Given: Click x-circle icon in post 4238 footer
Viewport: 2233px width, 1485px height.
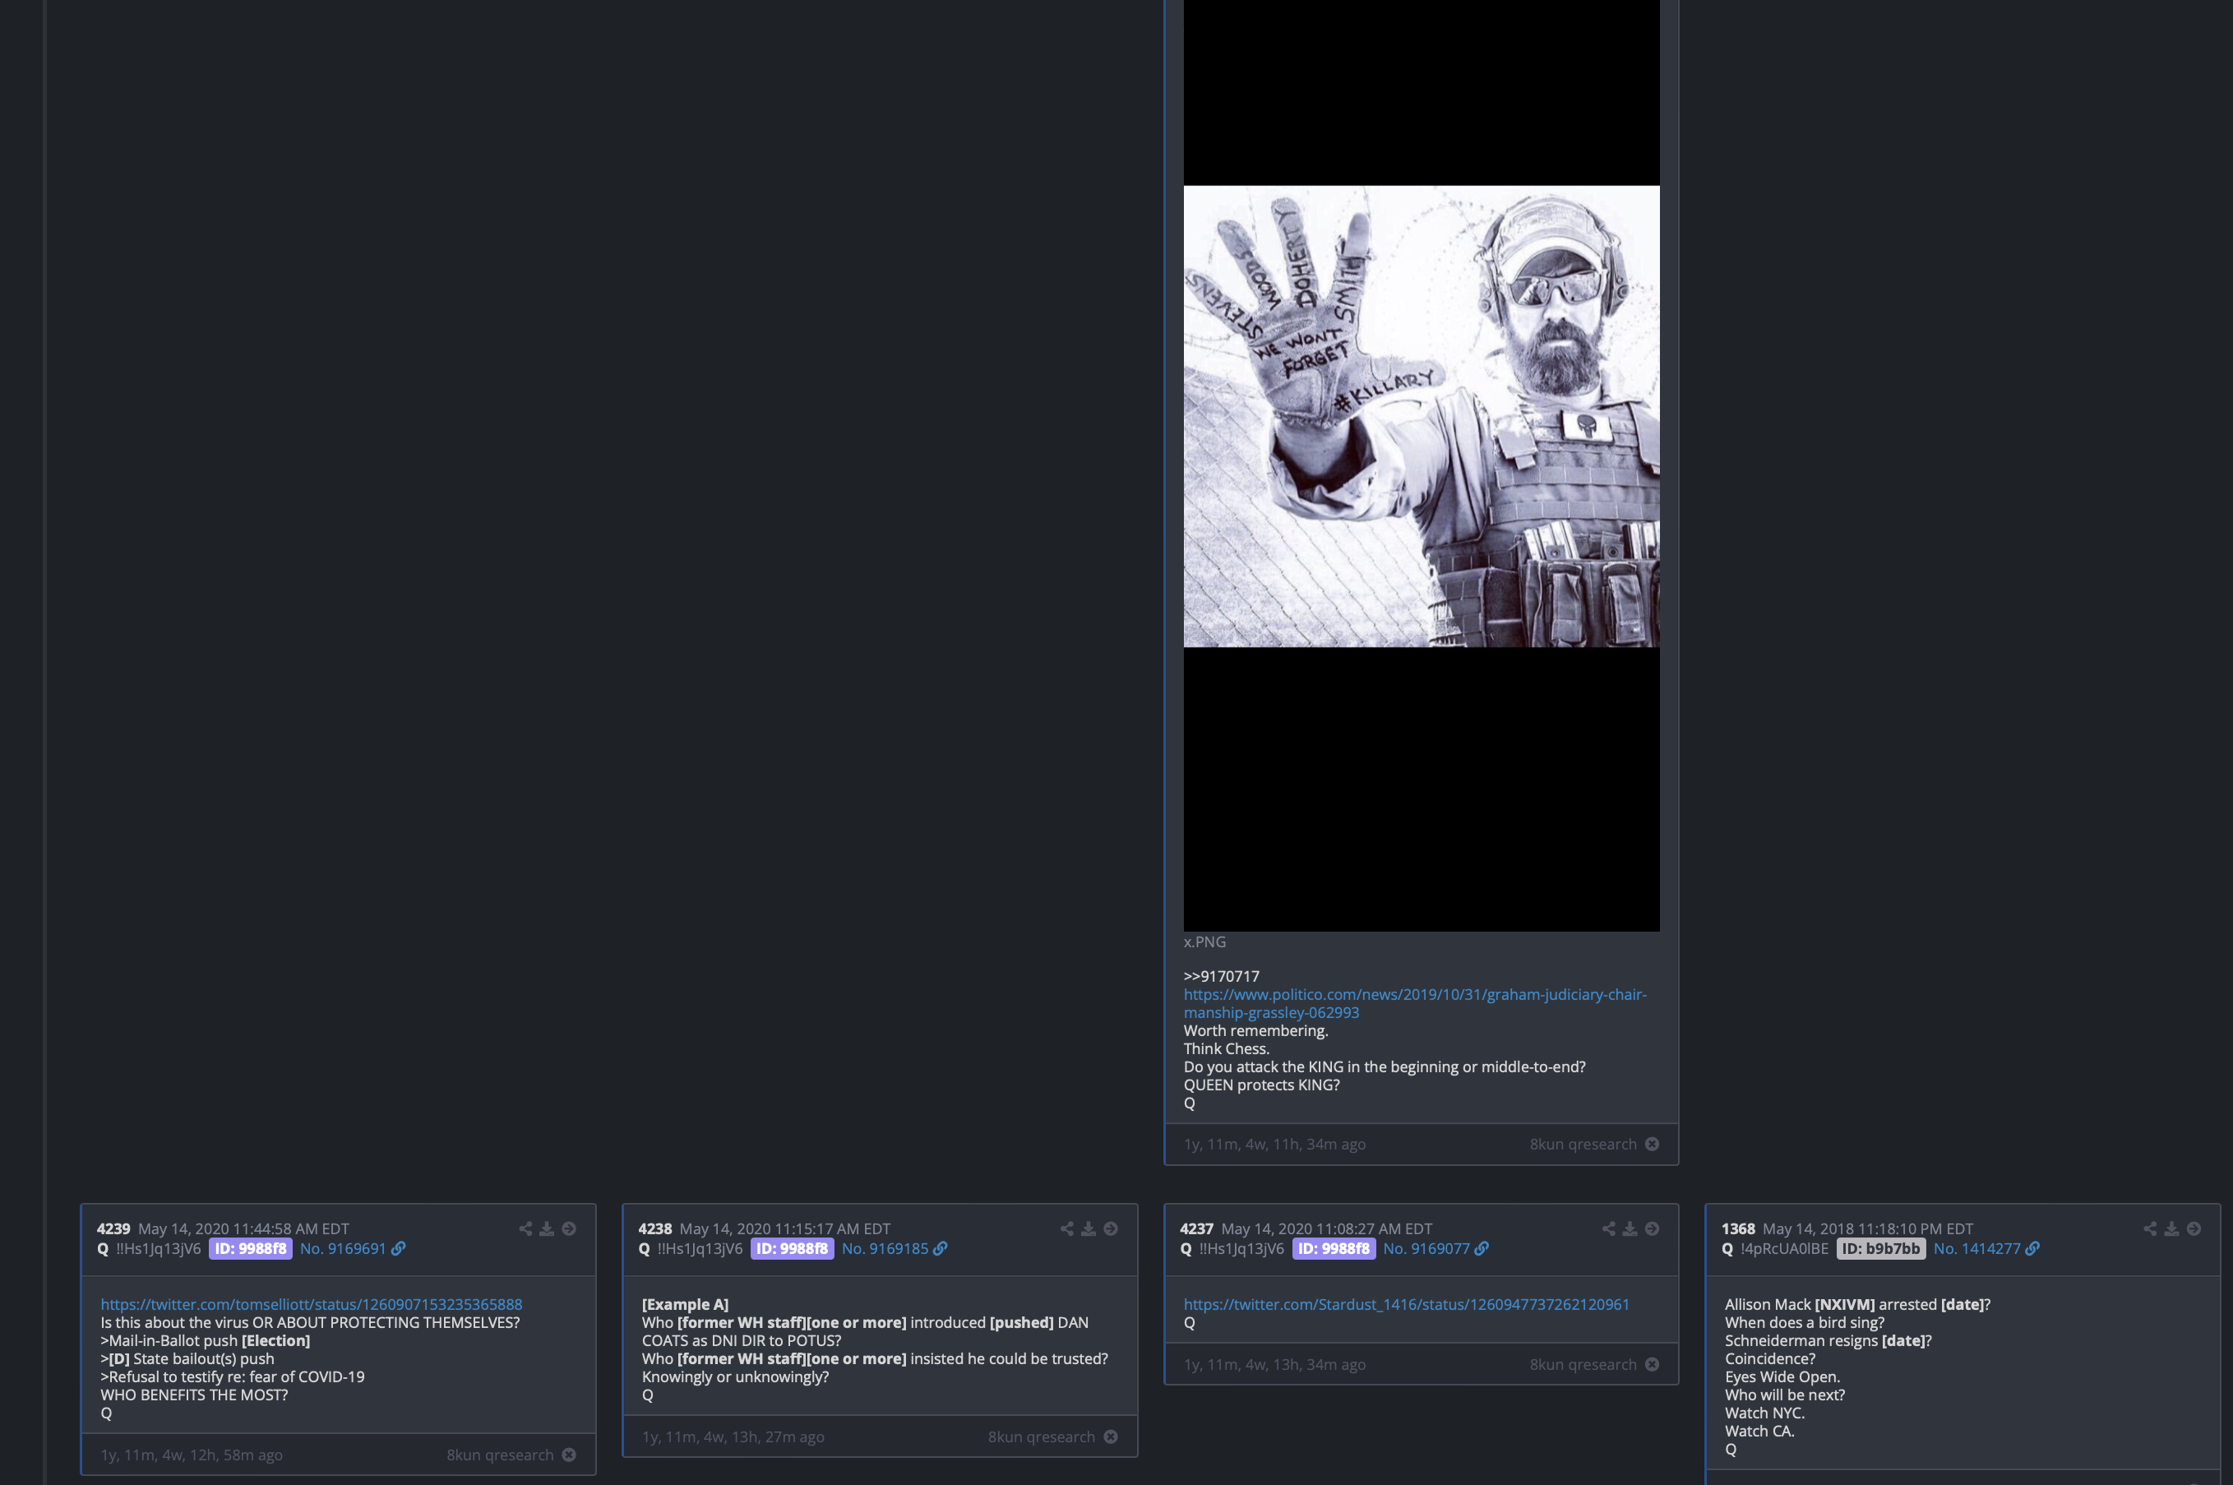Looking at the screenshot, I should coord(1111,1436).
